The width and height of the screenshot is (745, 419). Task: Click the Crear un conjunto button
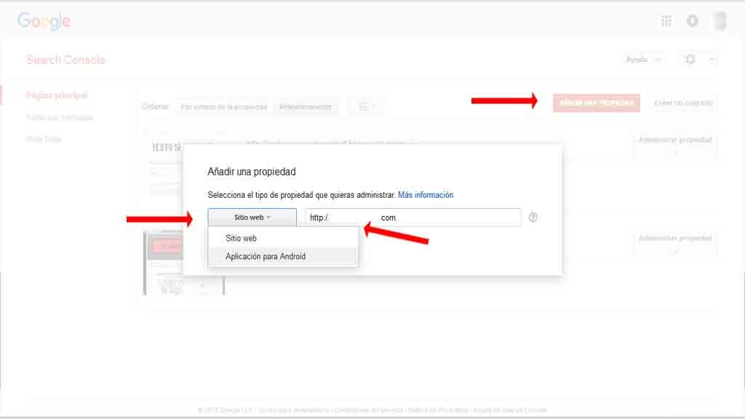pyautogui.click(x=683, y=103)
